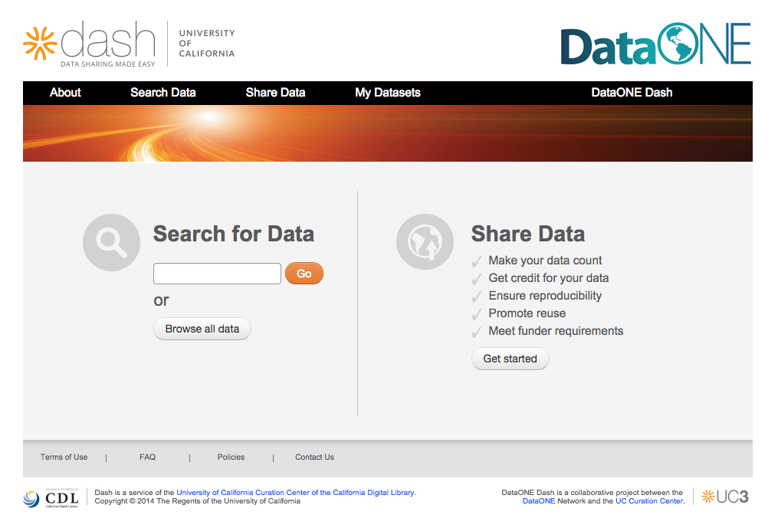Open the Contact Us link
The image size is (778, 528).
314,457
